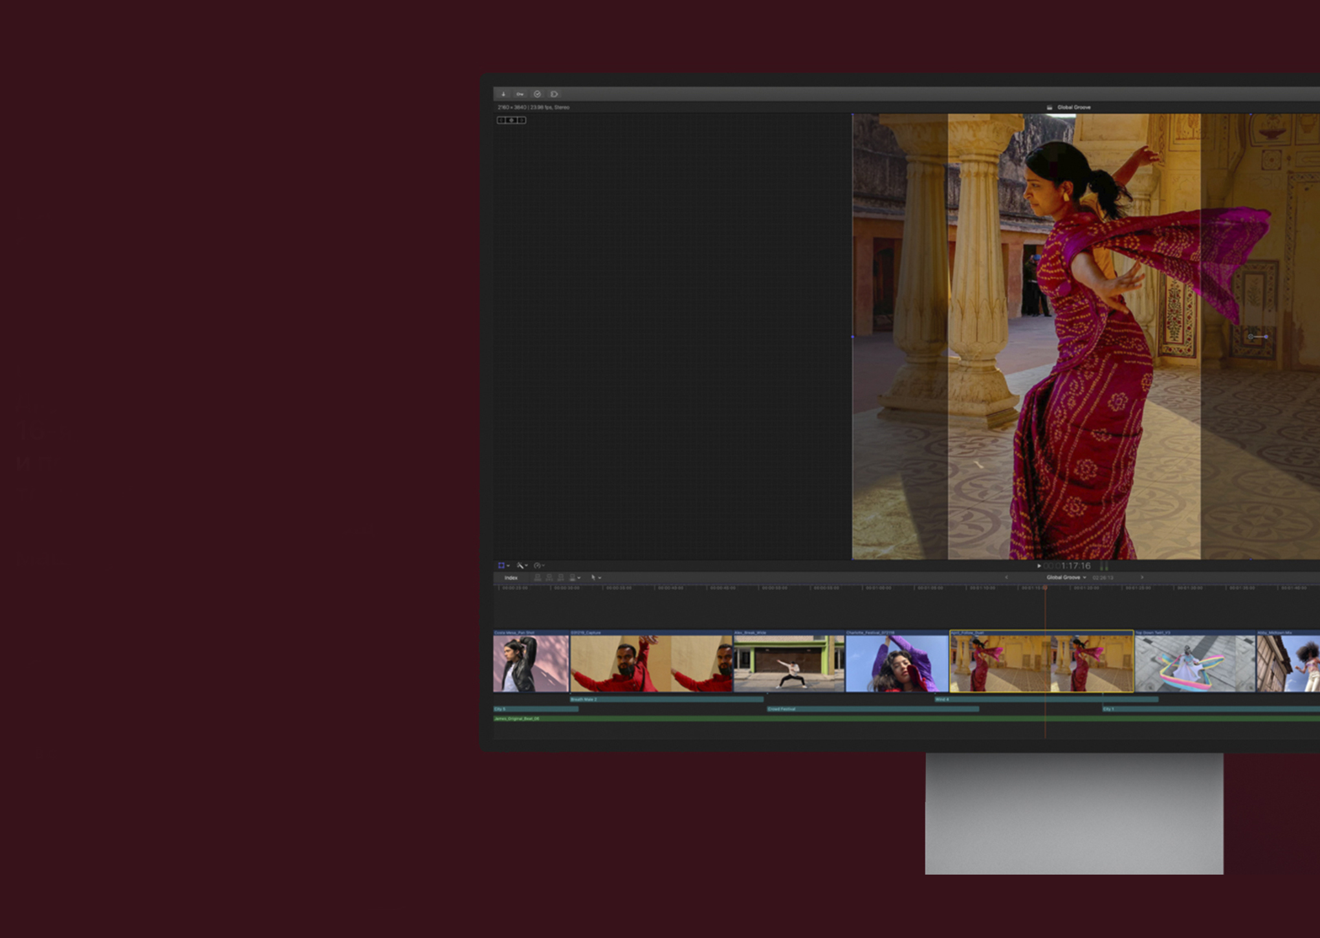Click the share tag-shaped toolbar icon
1320x938 pixels.
point(554,94)
